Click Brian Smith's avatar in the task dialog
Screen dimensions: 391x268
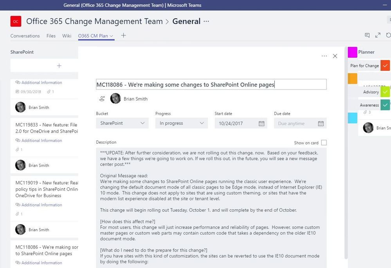115,99
